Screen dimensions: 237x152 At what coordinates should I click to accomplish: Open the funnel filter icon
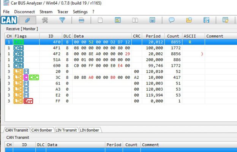point(62,20)
